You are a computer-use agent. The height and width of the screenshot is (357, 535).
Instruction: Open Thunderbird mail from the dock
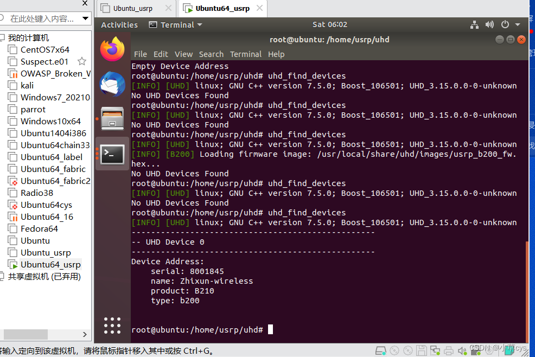tap(112, 84)
